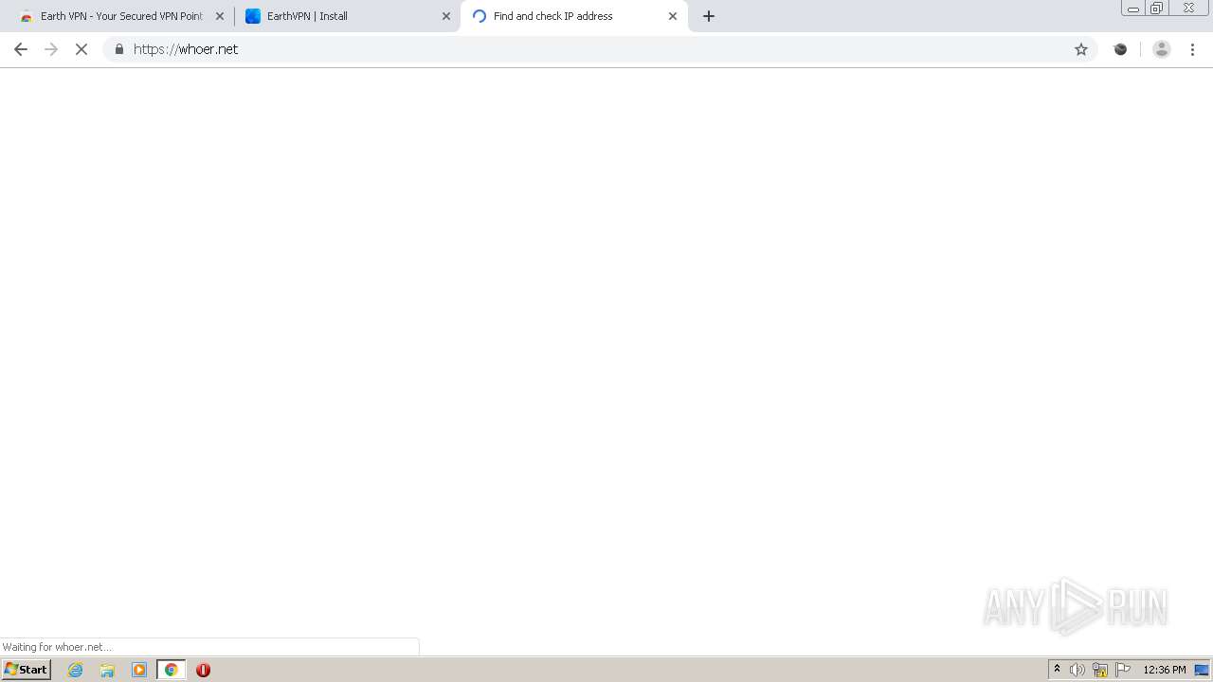Select the Find and check IP address tab
Viewport: 1213px width, 682px height.
[574, 16]
